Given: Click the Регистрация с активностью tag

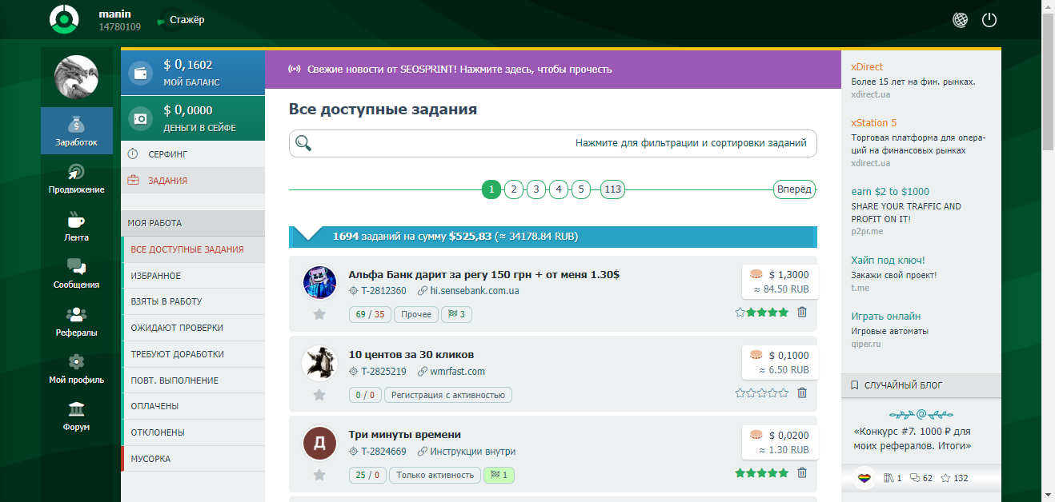Looking at the screenshot, I should (448, 394).
